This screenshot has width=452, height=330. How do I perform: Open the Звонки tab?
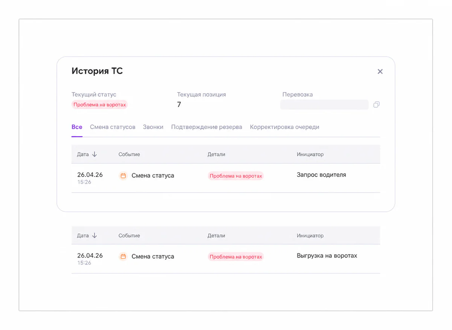point(153,127)
